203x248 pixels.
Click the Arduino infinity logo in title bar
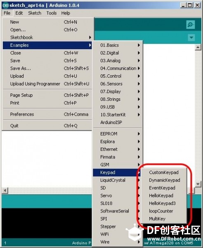[x=5, y=5]
